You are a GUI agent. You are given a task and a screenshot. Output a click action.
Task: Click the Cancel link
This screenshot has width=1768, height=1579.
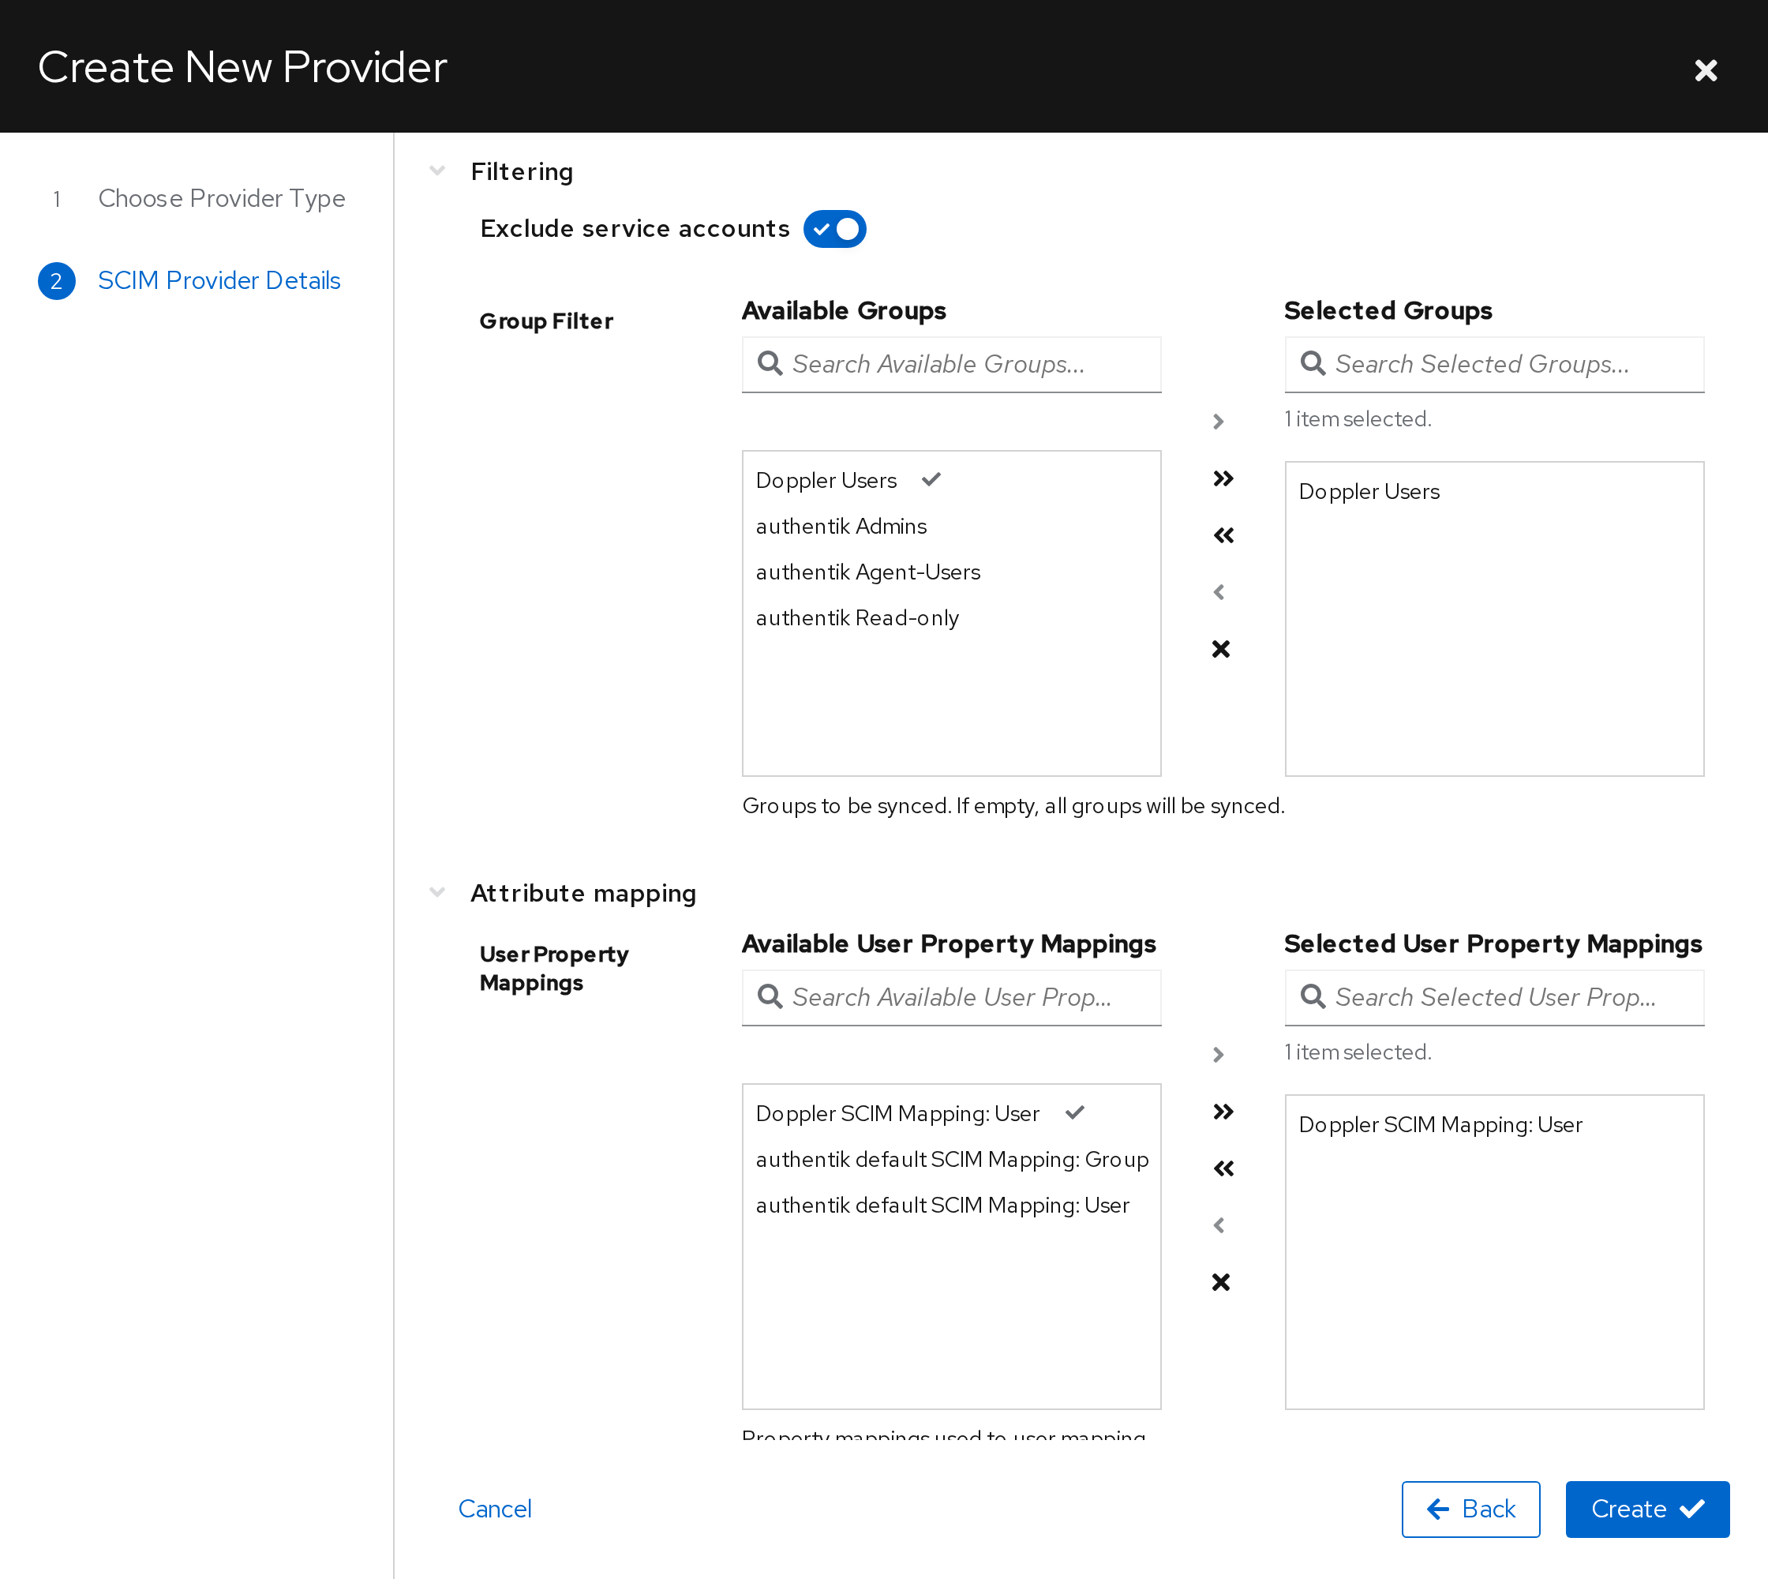pos(494,1509)
